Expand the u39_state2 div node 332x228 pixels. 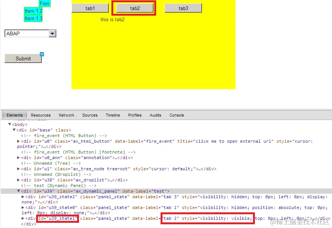23,197
